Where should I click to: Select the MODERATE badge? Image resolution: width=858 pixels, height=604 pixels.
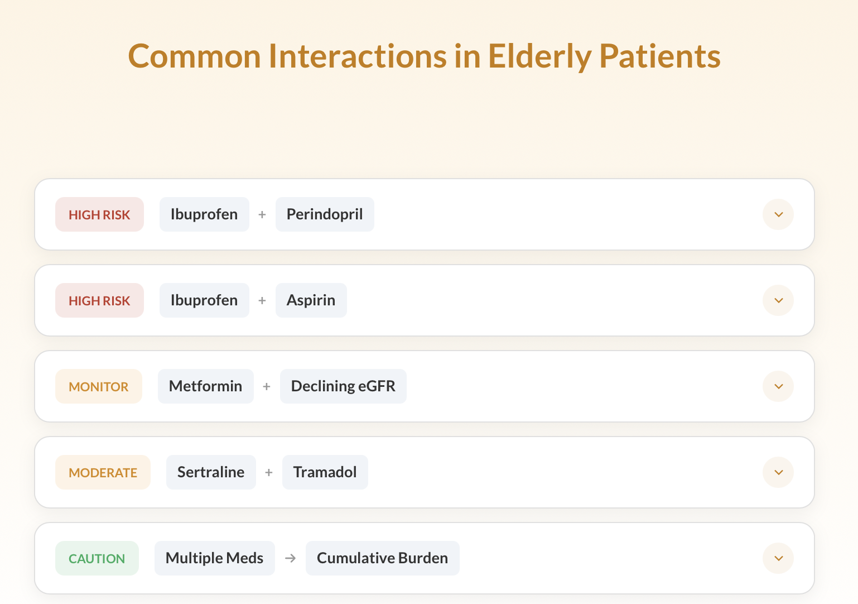click(103, 472)
